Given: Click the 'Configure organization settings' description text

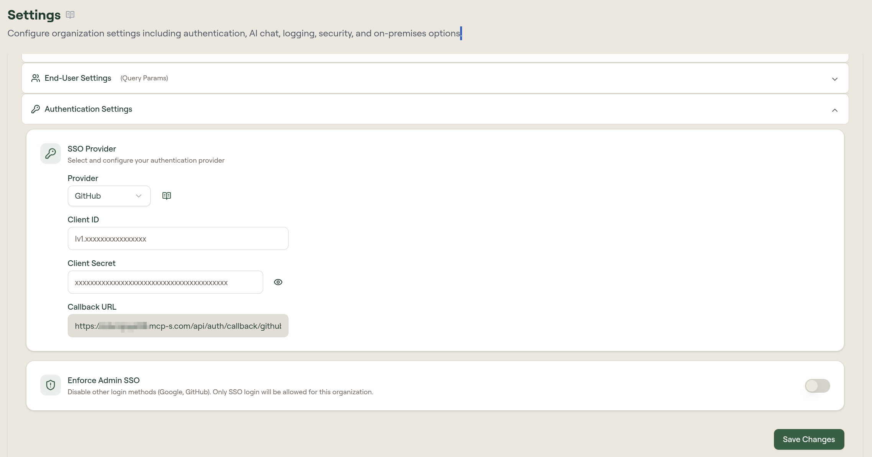Looking at the screenshot, I should [234, 33].
